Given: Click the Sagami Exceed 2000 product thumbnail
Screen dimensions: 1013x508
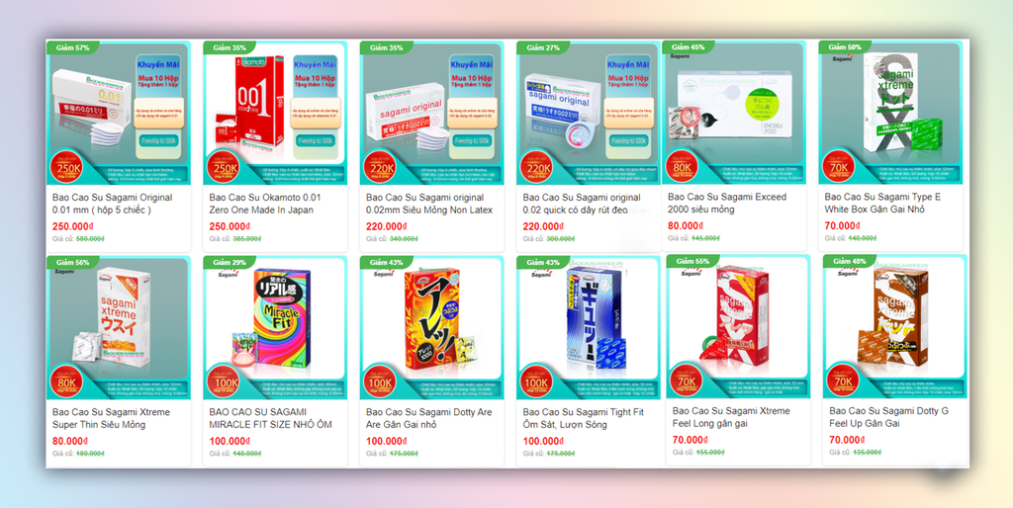Looking at the screenshot, I should click(734, 113).
